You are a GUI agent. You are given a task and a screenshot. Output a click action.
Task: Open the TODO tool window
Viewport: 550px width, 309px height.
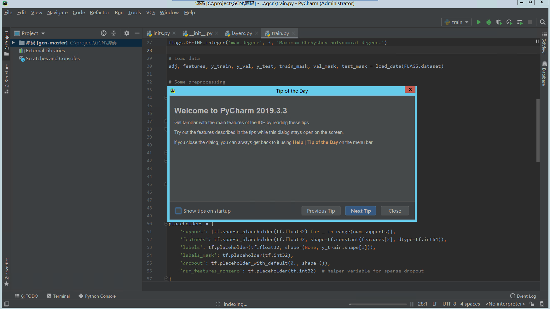tap(27, 296)
